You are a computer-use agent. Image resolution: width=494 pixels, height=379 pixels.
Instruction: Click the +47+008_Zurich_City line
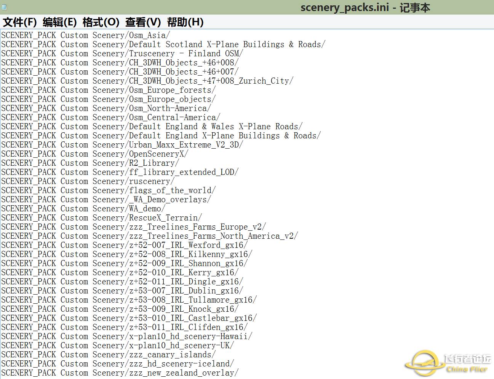[147, 81]
